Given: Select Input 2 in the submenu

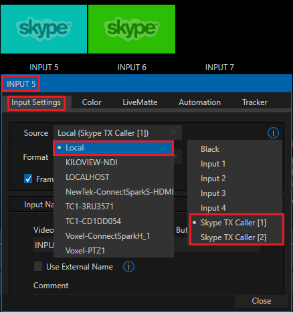Looking at the screenshot, I should [235, 179].
